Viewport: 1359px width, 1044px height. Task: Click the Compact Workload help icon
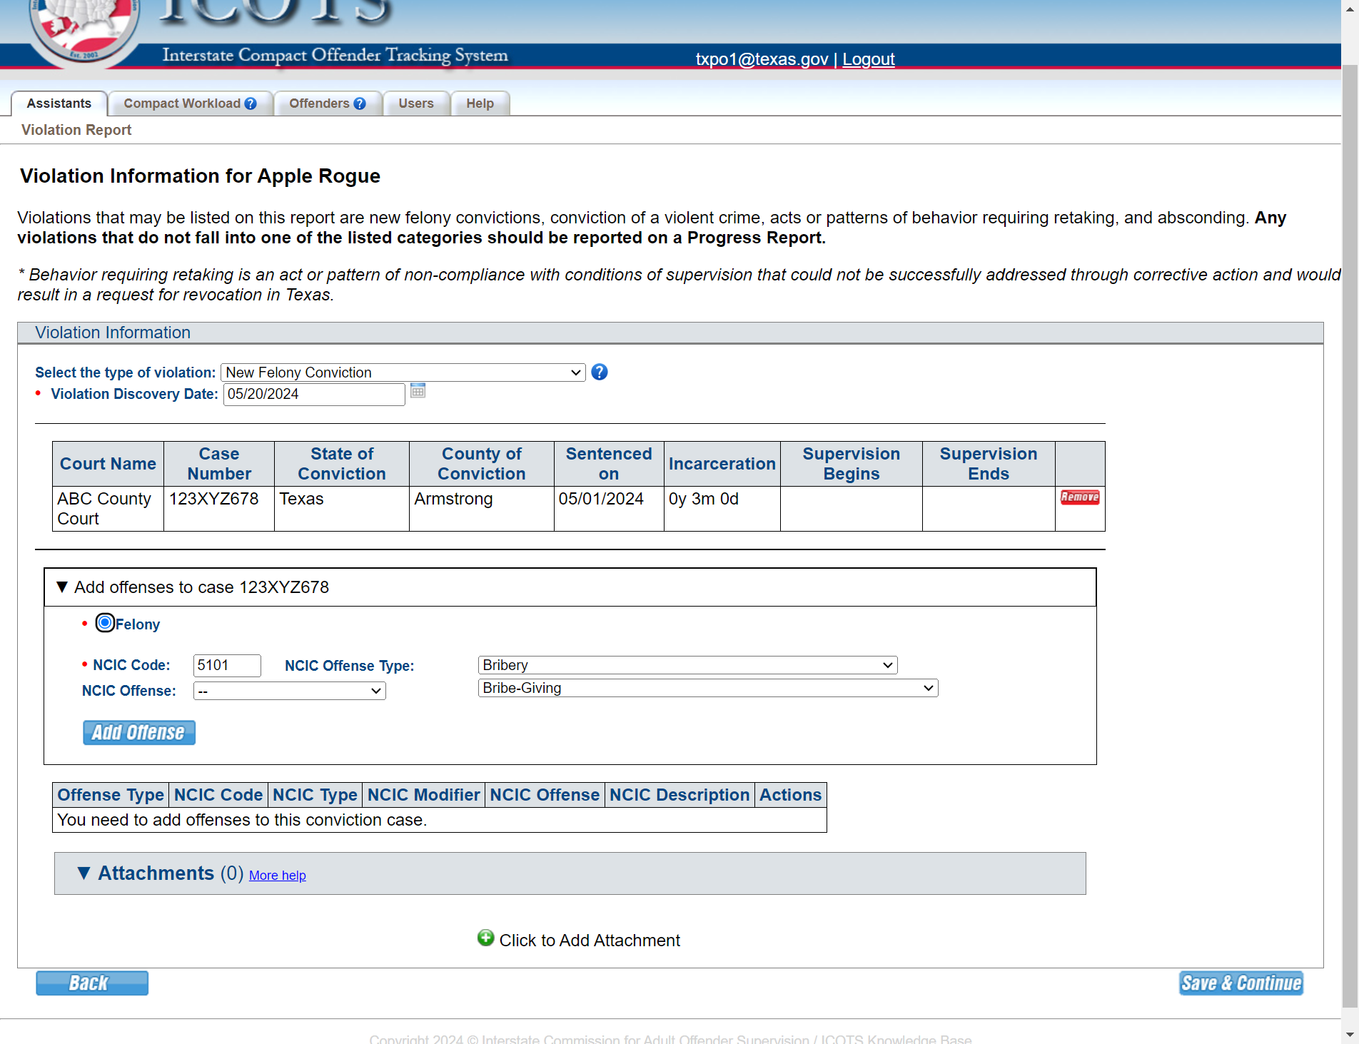pos(251,103)
